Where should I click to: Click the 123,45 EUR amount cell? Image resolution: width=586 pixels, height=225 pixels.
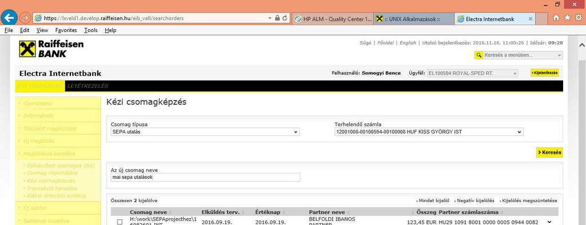[422, 222]
